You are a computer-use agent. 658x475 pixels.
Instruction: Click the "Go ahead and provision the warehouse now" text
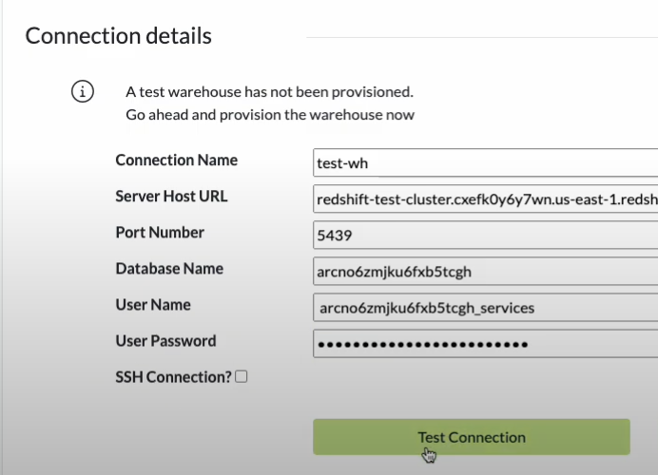click(x=270, y=115)
